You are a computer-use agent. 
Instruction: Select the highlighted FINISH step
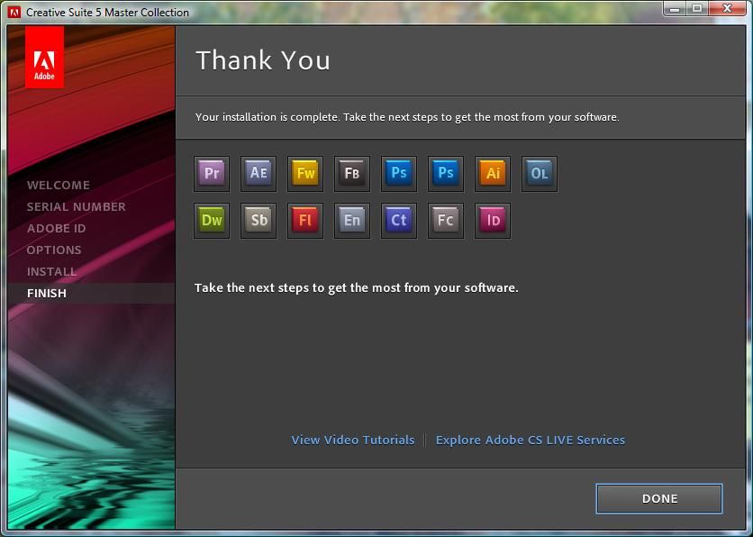(x=47, y=293)
